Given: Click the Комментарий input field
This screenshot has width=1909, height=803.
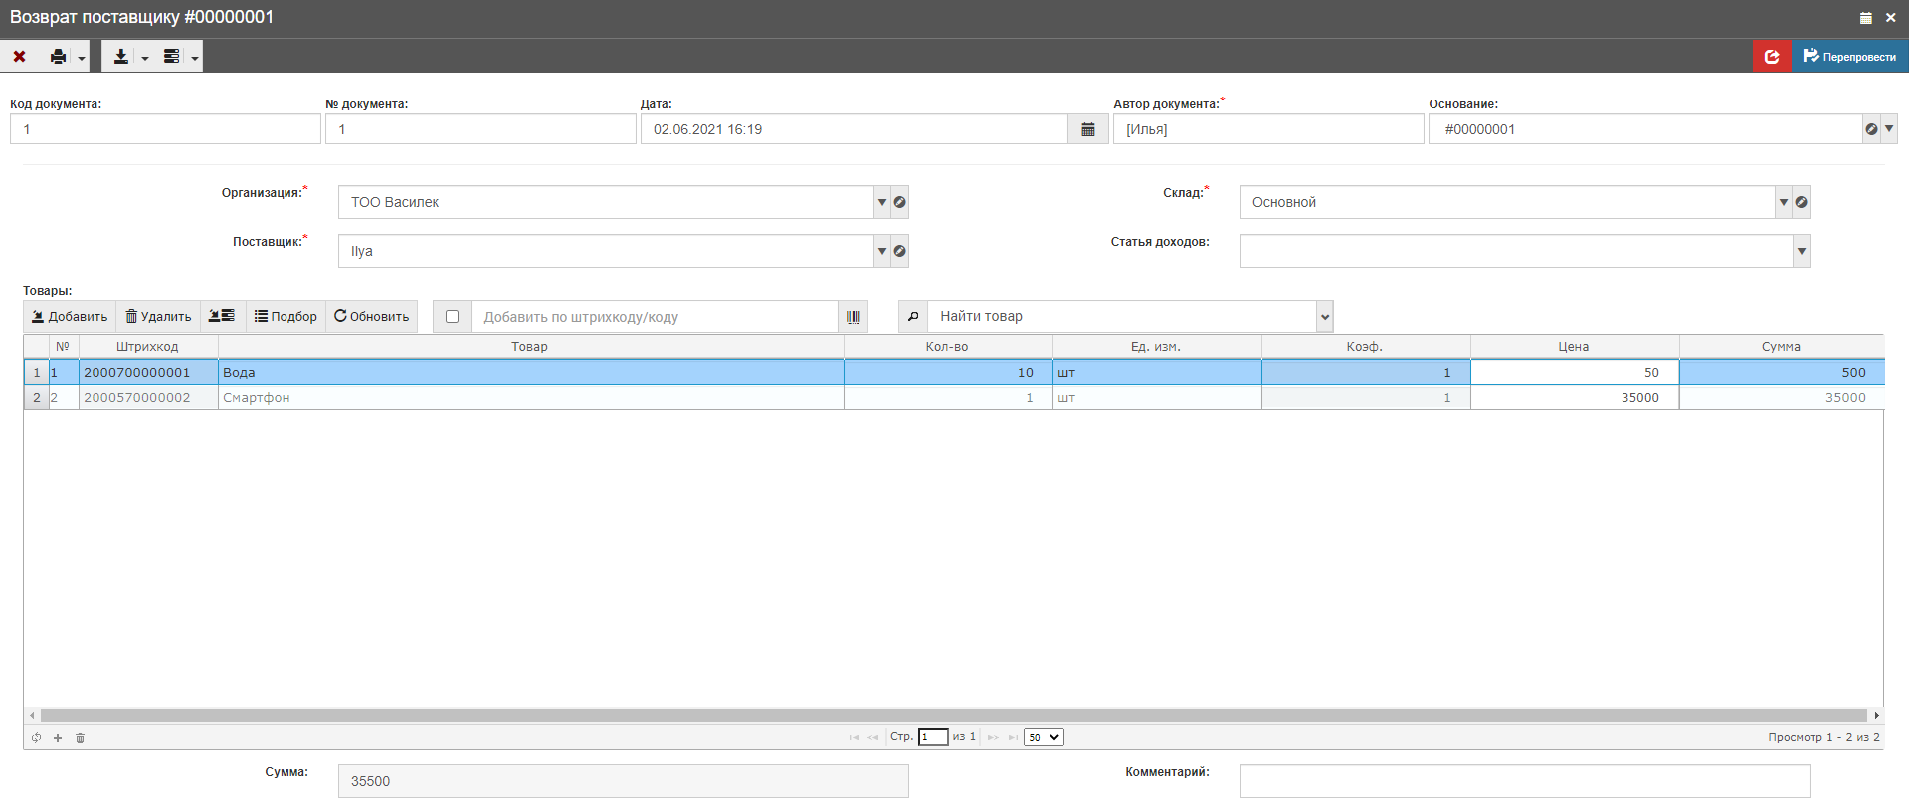Looking at the screenshot, I should click(1523, 781).
